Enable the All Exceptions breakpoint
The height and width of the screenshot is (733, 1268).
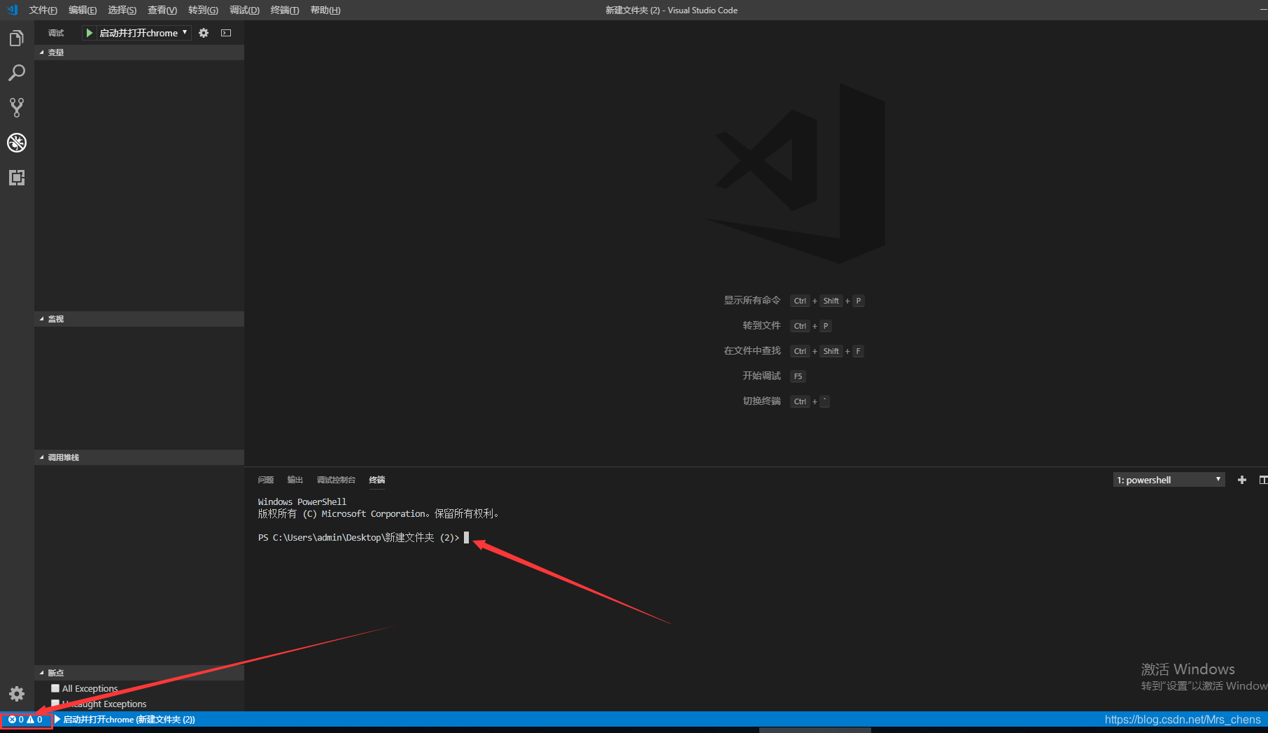[x=55, y=688]
